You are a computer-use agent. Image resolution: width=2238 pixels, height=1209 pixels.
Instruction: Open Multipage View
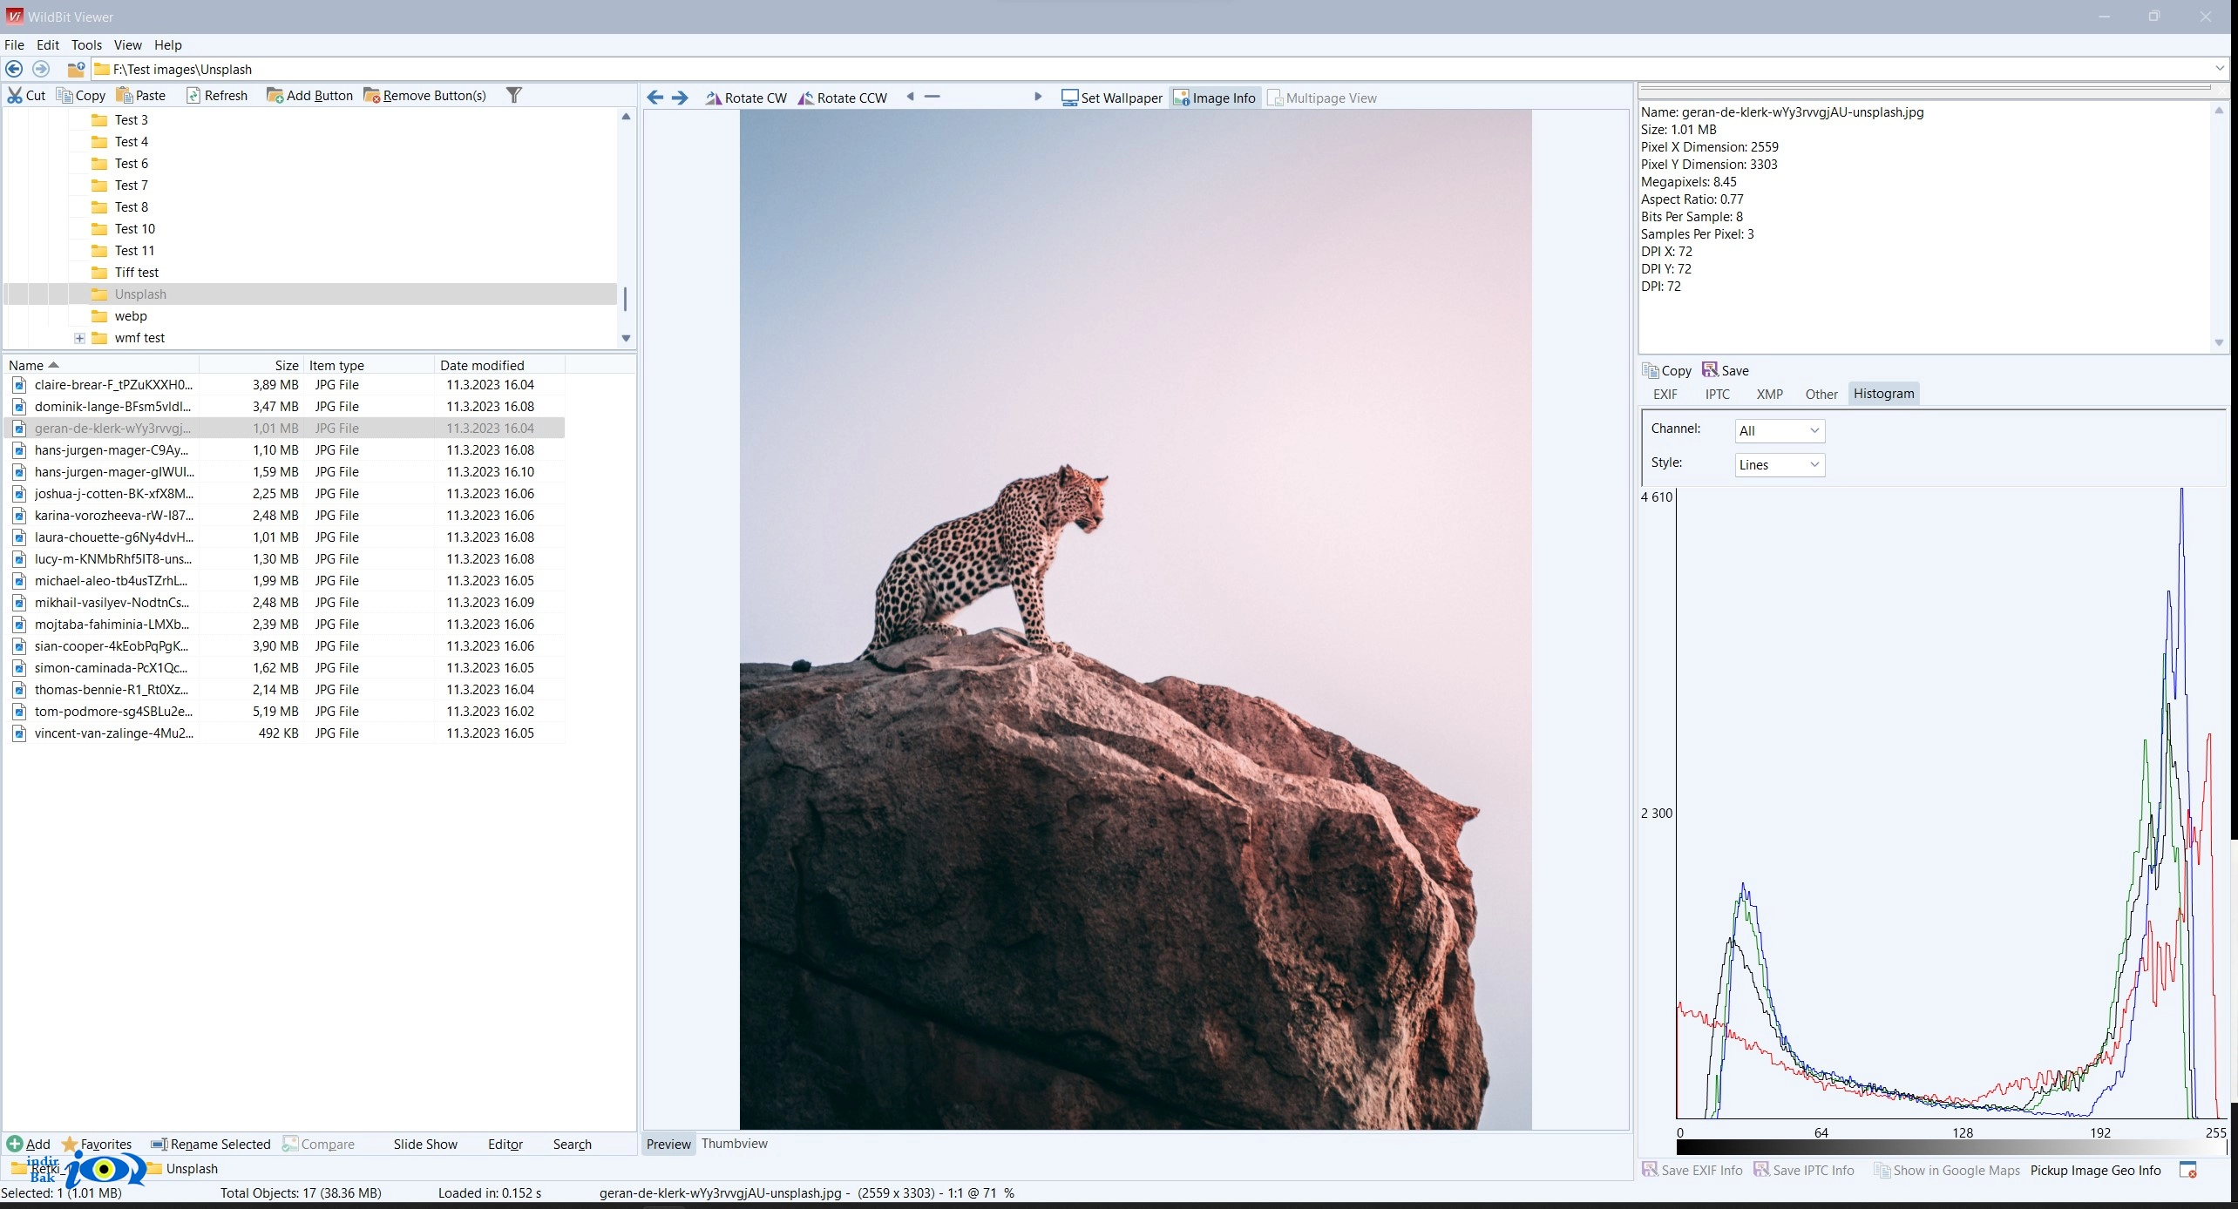[x=1322, y=98]
